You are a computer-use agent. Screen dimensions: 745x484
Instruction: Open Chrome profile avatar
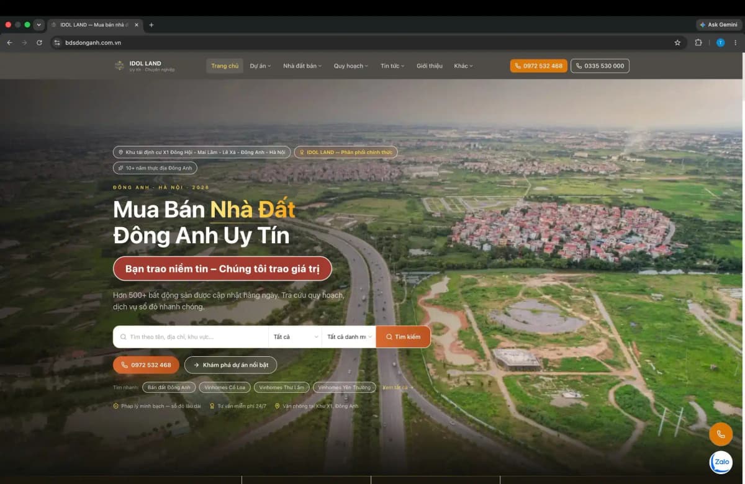[720, 43]
